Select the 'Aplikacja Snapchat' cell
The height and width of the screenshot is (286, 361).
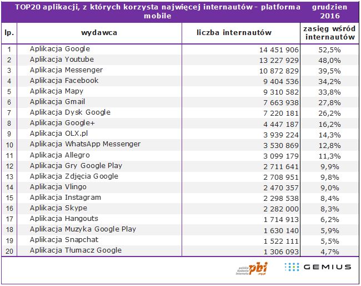[64, 240]
